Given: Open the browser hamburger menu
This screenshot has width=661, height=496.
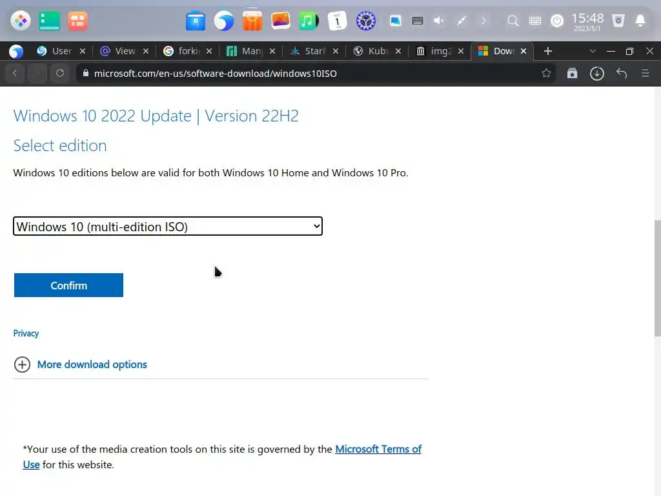Looking at the screenshot, I should tap(645, 73).
